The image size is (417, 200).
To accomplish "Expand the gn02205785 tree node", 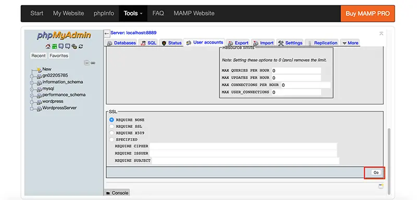I will (x=32, y=76).
